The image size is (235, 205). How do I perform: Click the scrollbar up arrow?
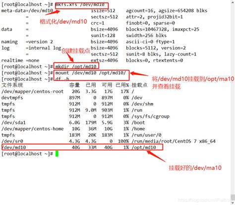pyautogui.click(x=233, y=1)
